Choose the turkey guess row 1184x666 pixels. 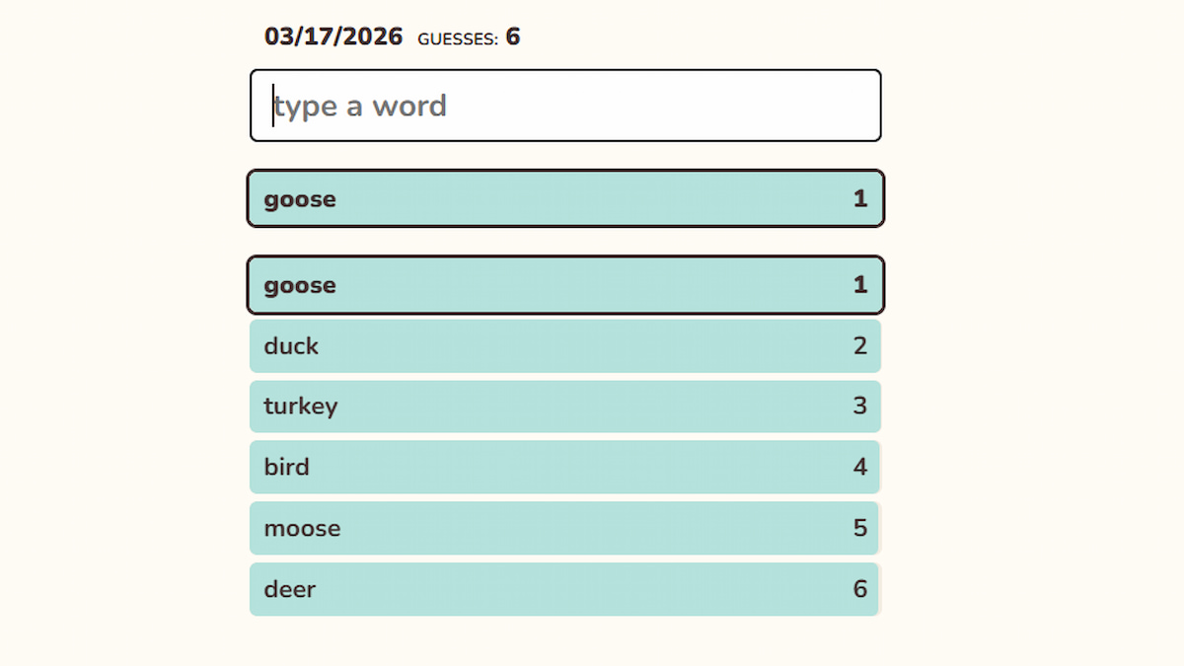(x=564, y=407)
